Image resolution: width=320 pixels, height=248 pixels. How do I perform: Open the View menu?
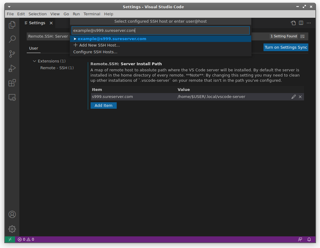[x=55, y=14]
